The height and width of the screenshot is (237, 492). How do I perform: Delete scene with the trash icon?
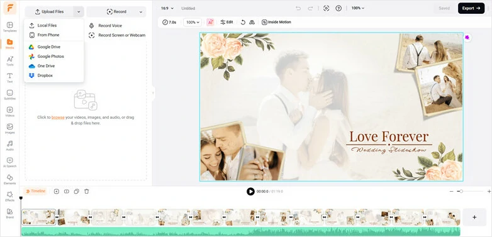87,191
